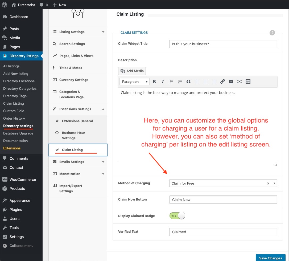Screen dimensions: 289x261
Task: Insert a link with the link icon
Action: 222,81
